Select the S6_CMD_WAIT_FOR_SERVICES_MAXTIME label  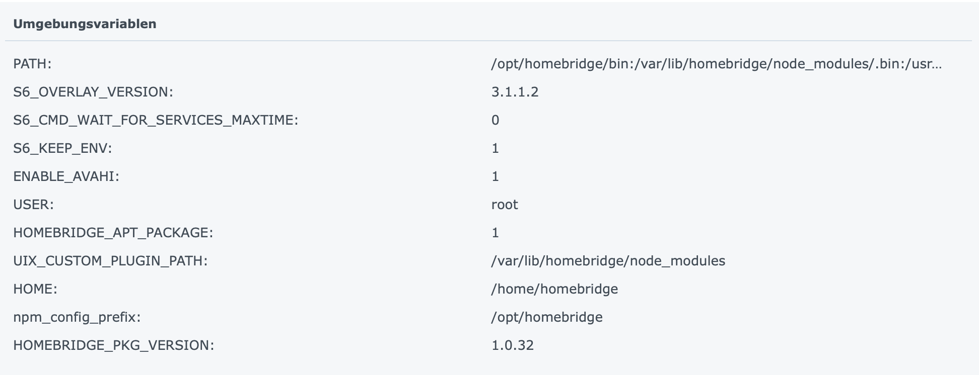156,120
